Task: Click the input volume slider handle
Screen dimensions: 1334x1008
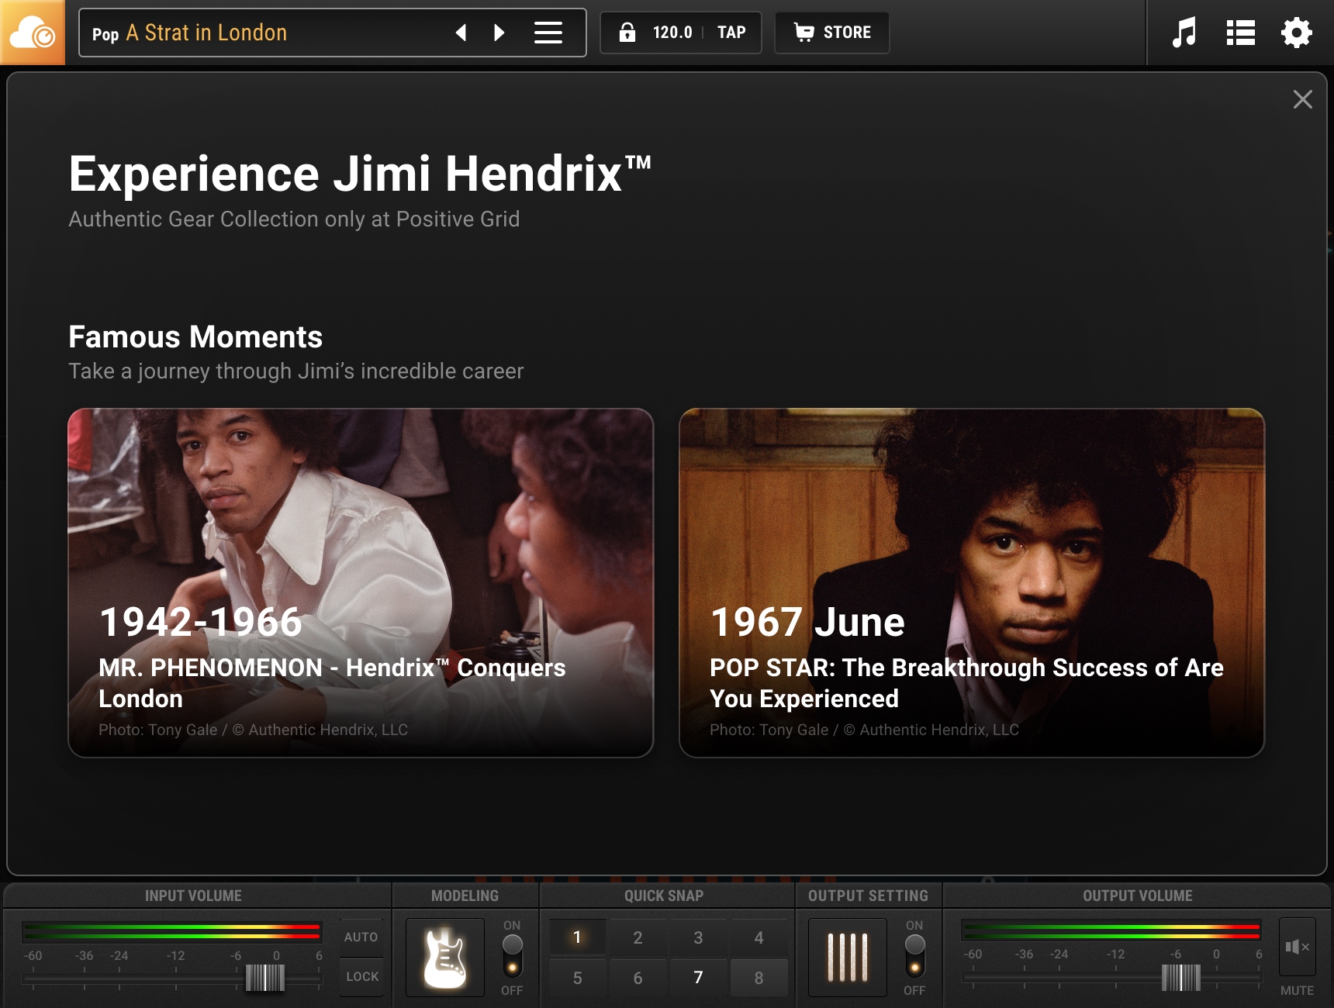Action: [x=265, y=978]
